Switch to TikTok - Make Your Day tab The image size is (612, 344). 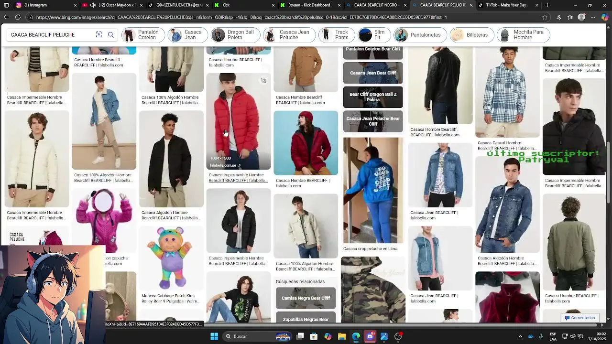tap(508, 5)
